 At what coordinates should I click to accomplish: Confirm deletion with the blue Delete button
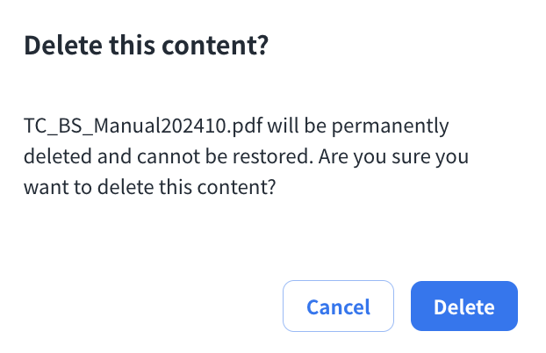(x=463, y=306)
